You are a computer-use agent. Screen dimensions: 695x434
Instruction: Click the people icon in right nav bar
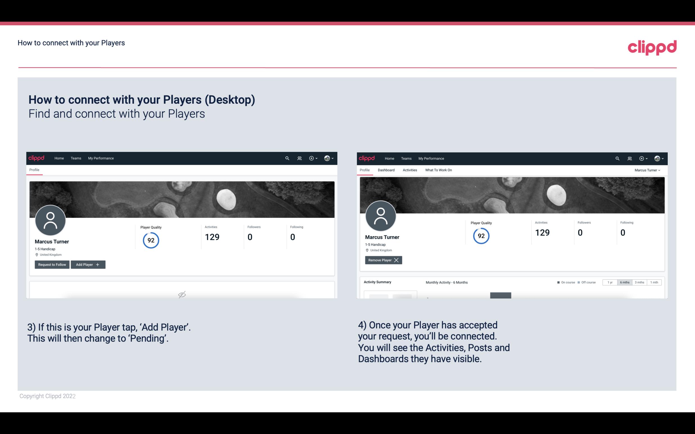coord(629,158)
